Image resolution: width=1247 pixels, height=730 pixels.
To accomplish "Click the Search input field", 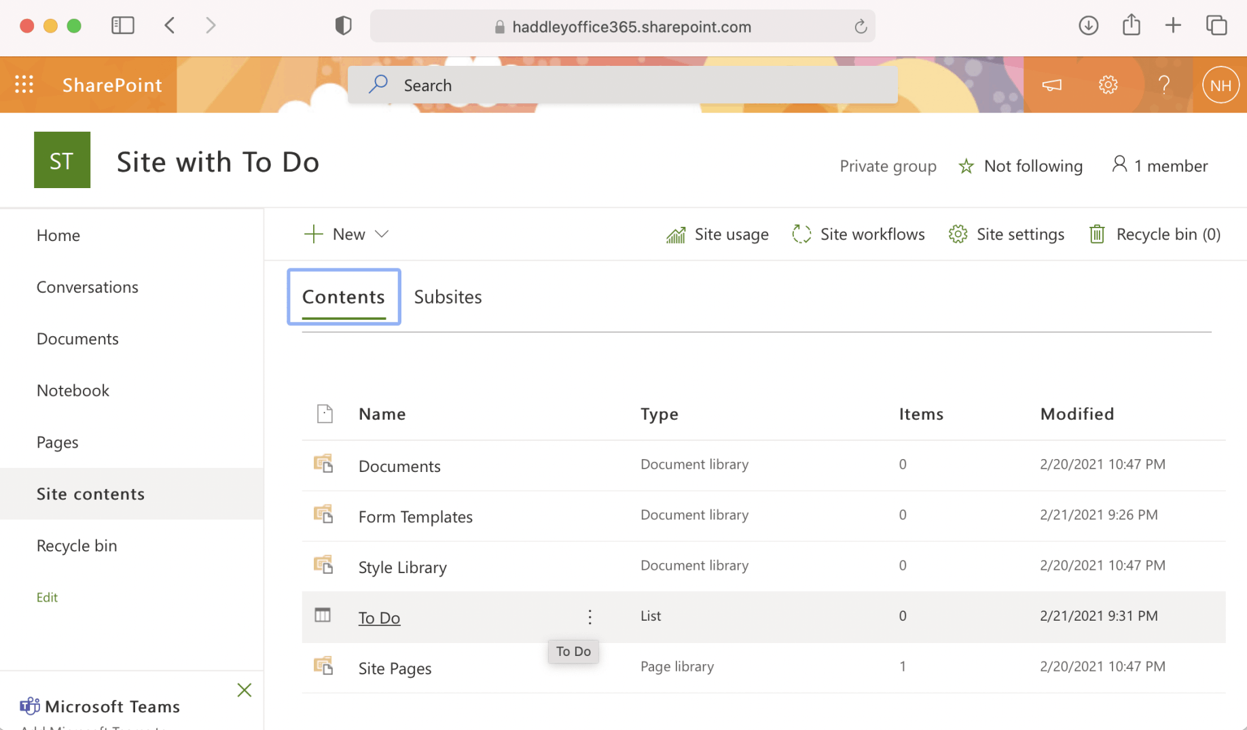I will pos(622,86).
